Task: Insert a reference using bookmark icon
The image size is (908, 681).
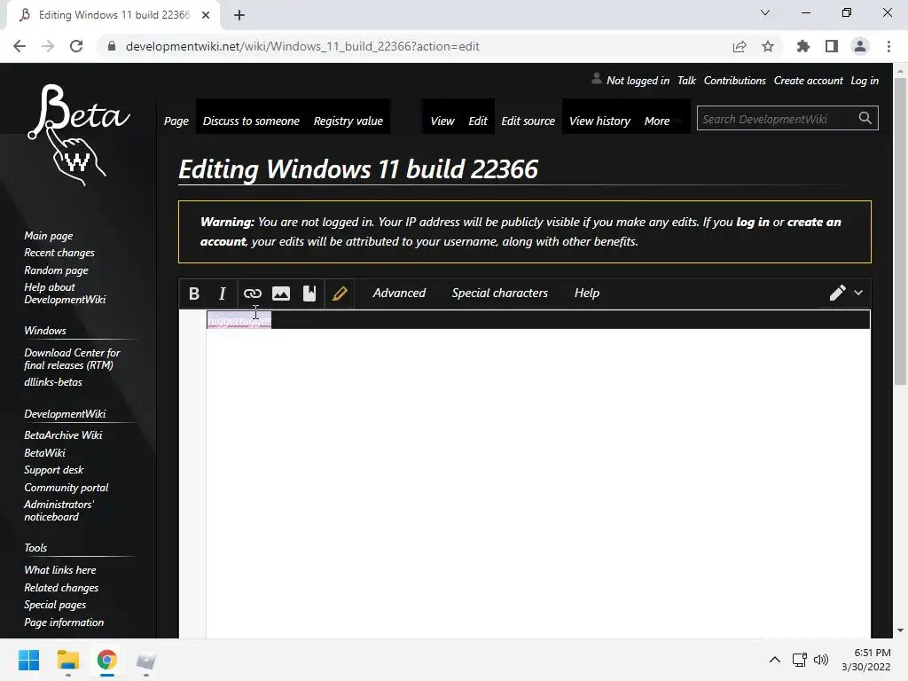Action: pos(309,294)
